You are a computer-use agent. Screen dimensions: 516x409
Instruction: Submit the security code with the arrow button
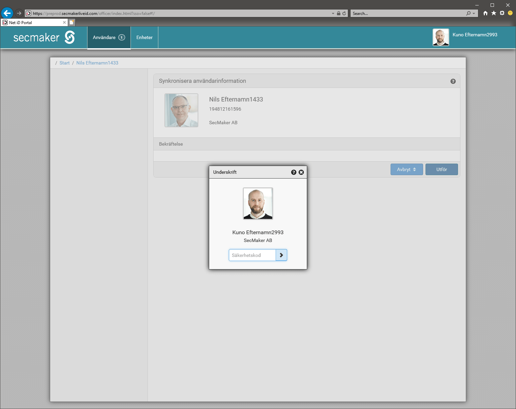[281, 255]
